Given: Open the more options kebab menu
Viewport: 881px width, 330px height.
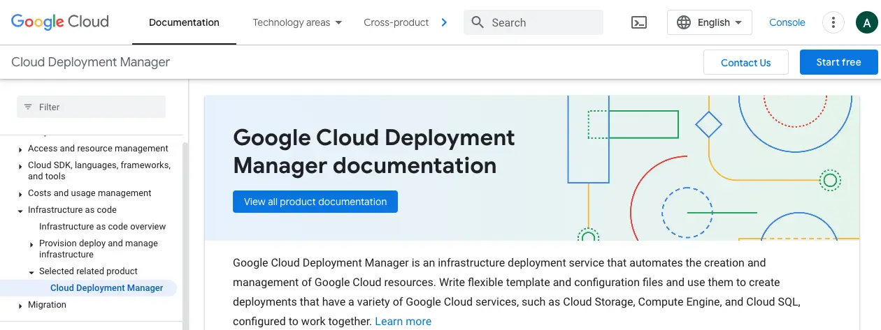Looking at the screenshot, I should (833, 22).
